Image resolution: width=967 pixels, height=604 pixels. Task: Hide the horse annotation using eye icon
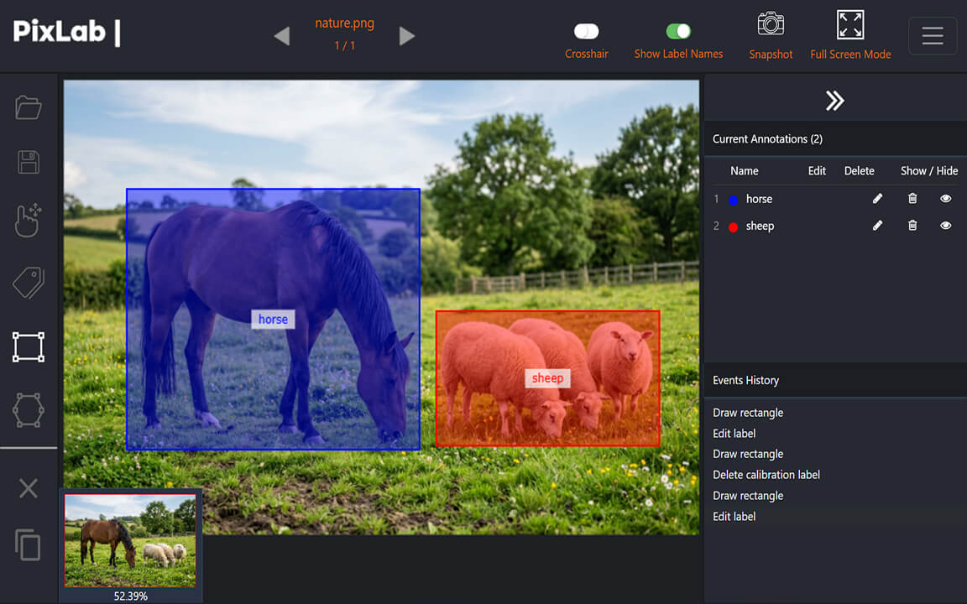point(946,199)
